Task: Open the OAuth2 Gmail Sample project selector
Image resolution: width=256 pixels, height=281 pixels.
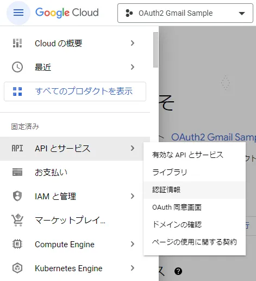Action: pyautogui.click(x=185, y=13)
